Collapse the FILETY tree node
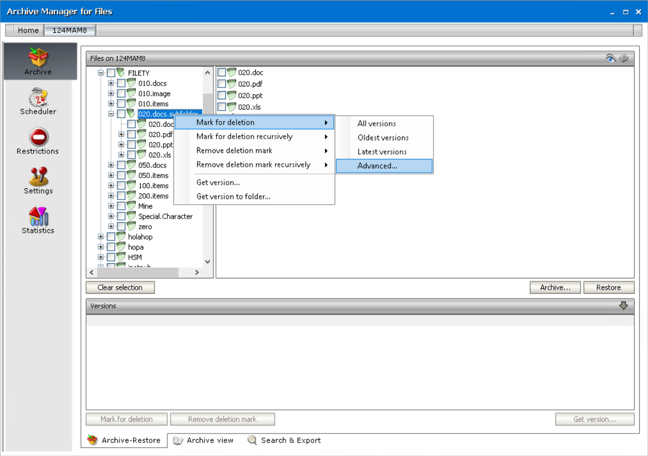Viewport: 648px width, 456px height. pyautogui.click(x=101, y=73)
